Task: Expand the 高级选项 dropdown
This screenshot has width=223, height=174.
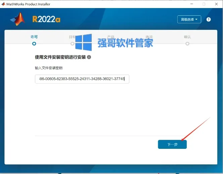Action: pyautogui.click(x=189, y=19)
